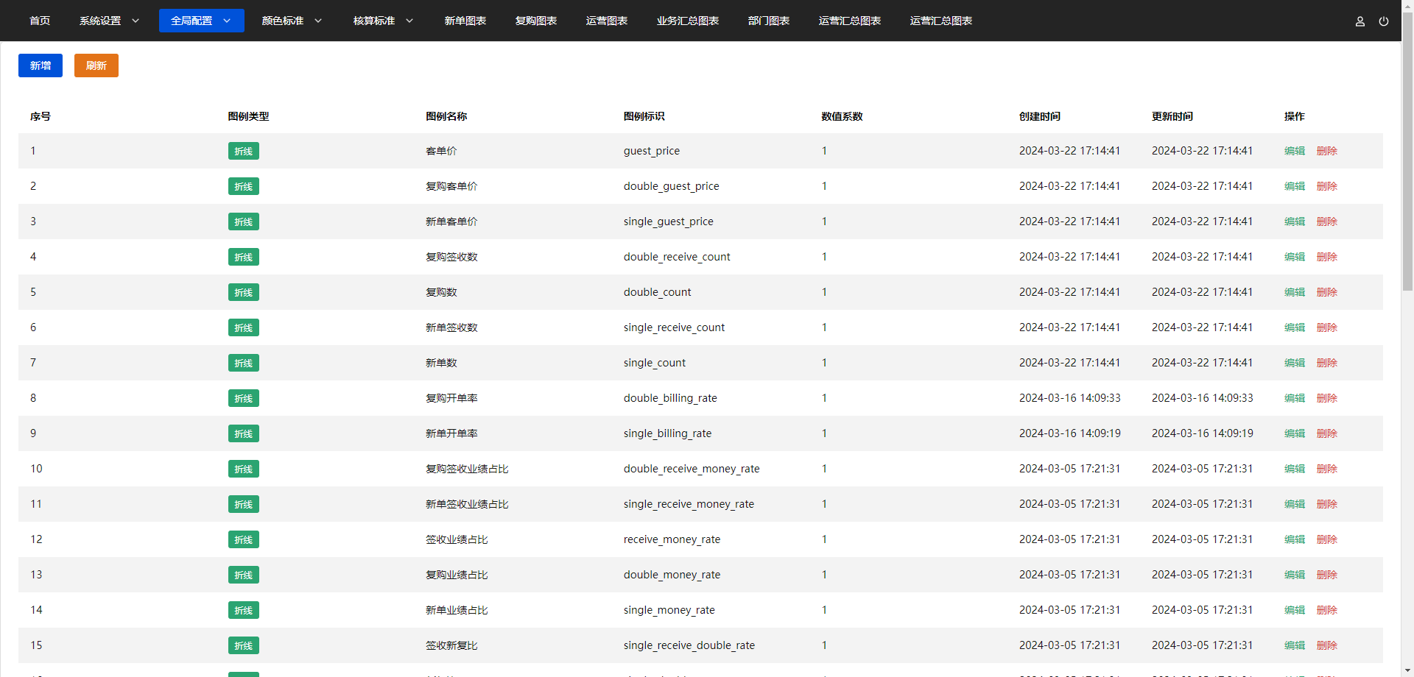Select the 复购业绩占比 name cell

pos(457,575)
